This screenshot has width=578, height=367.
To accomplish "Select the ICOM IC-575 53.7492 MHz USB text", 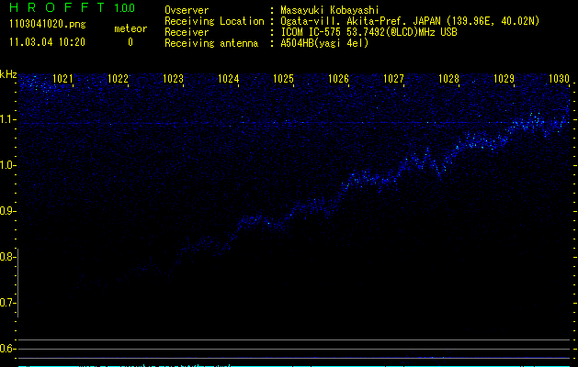I will (x=368, y=32).
